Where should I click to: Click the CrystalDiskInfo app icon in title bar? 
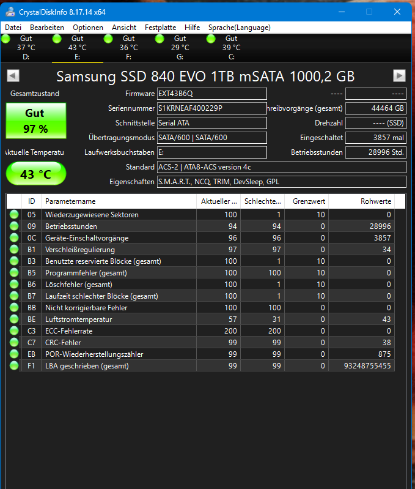point(10,12)
